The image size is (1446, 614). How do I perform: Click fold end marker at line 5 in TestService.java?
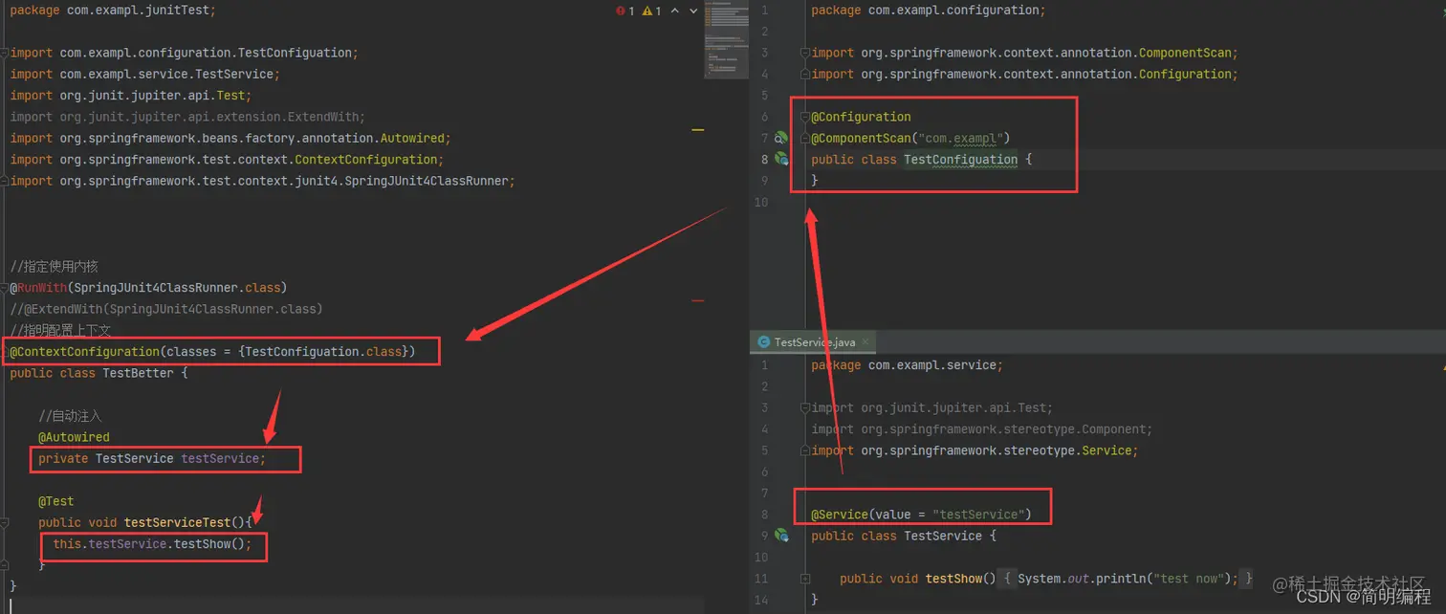(805, 450)
